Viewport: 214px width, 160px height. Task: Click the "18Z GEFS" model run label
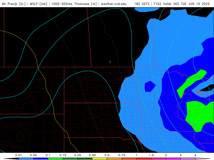click(x=142, y=4)
